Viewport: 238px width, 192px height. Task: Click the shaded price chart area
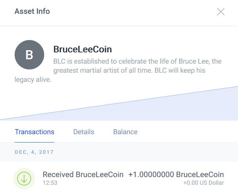[x=190, y=109]
